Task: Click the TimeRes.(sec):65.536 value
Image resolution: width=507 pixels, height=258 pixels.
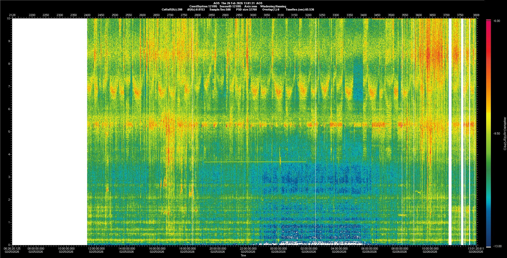Action: pos(300,9)
